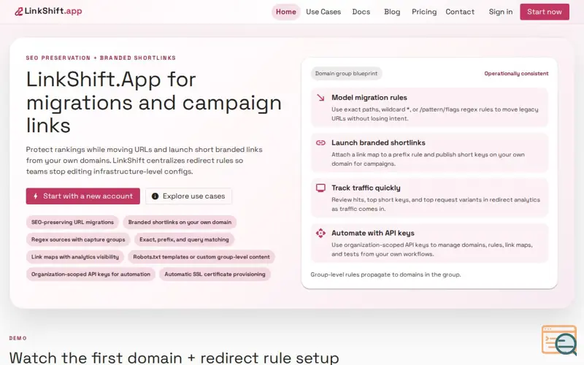This screenshot has height=365, width=584.
Task: Go to the Home nav item
Action: point(285,12)
